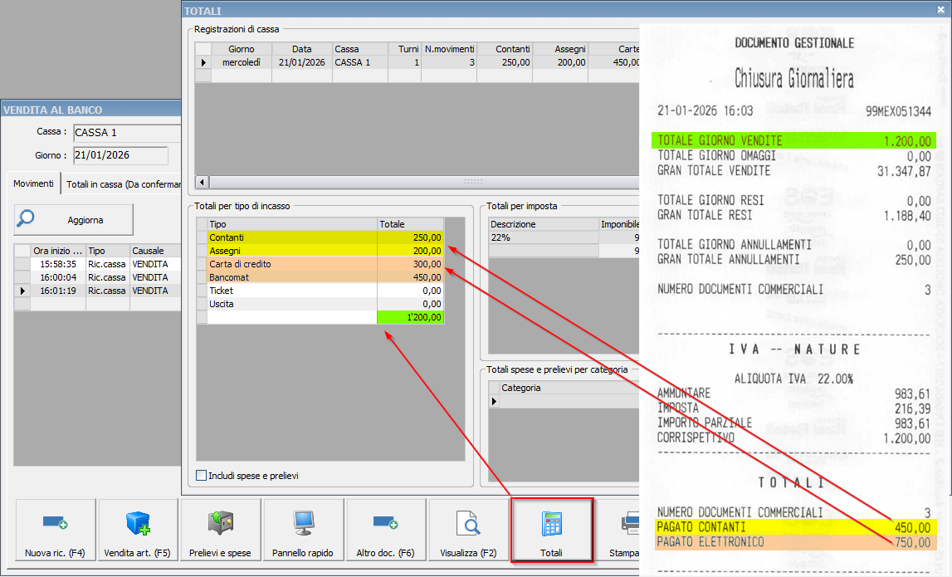
Task: Click the Giorno date field
Action: 120,155
